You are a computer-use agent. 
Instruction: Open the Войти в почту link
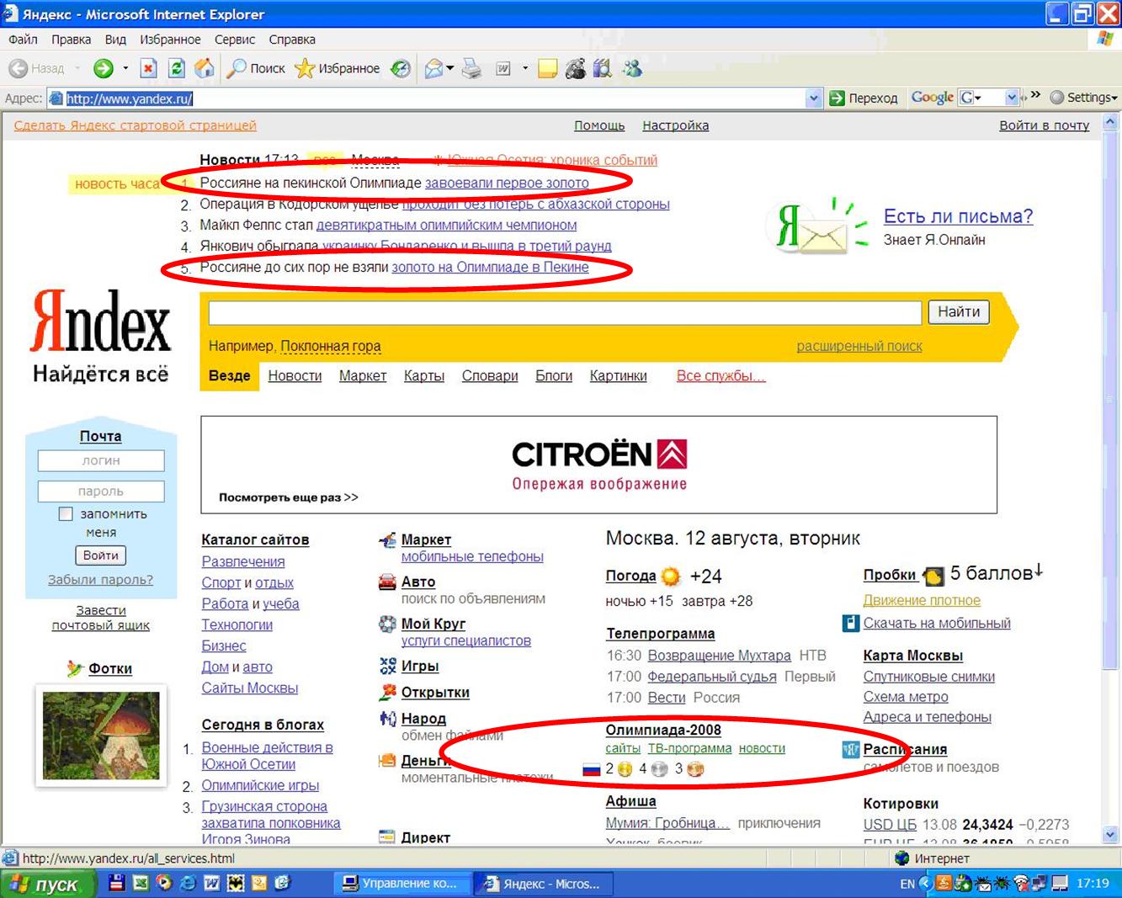pyautogui.click(x=1045, y=125)
